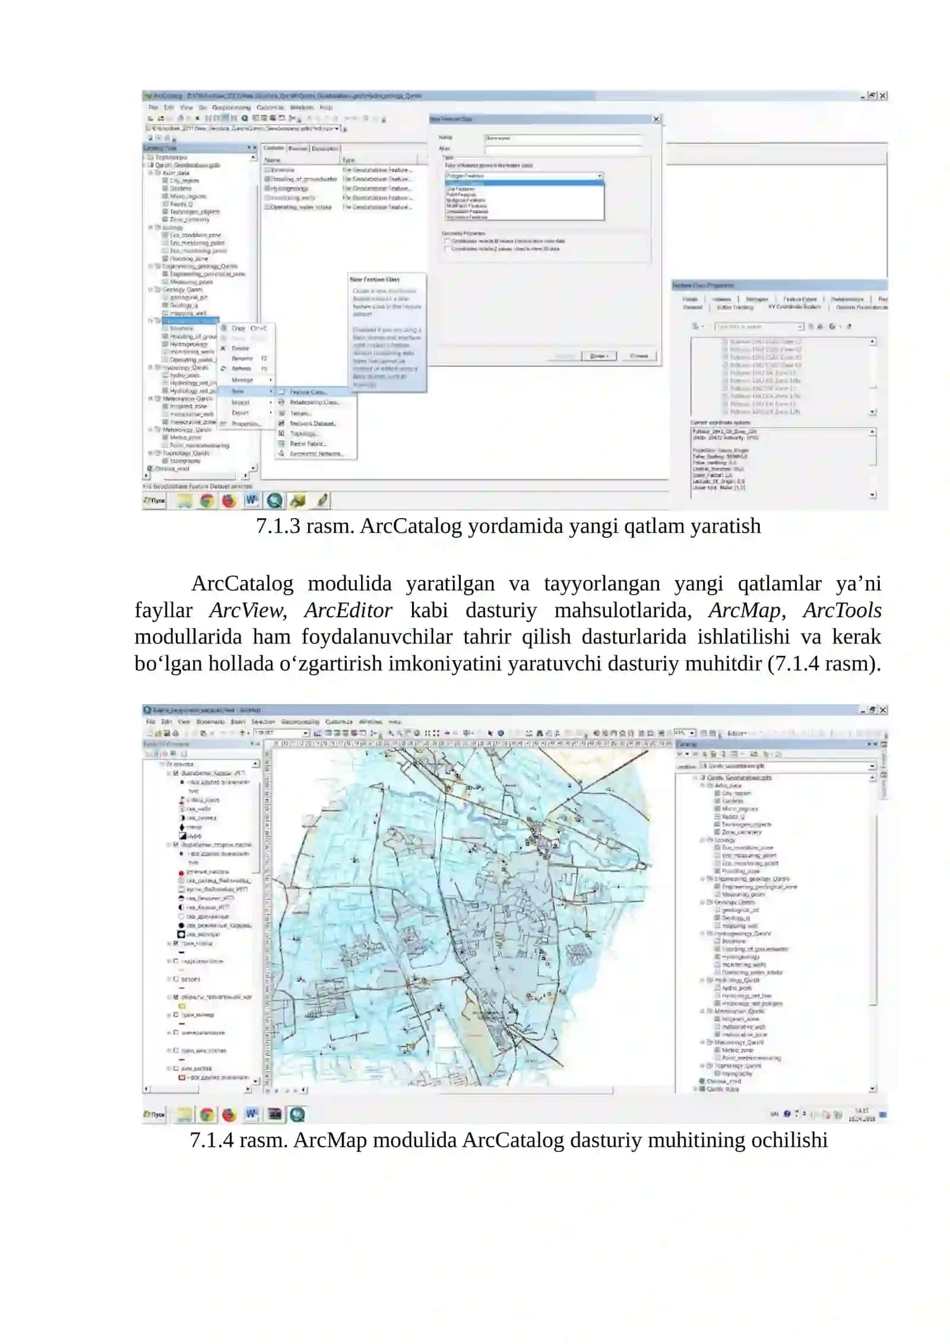Click the Name field in New Feature Class dialog
Viewport: 950px width, 1344px height.
(x=563, y=138)
